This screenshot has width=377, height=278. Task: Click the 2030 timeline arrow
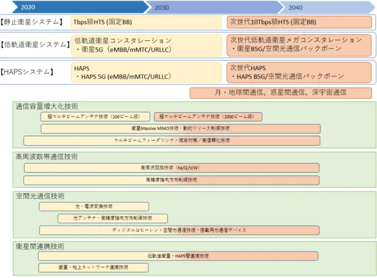click(214, 7)
